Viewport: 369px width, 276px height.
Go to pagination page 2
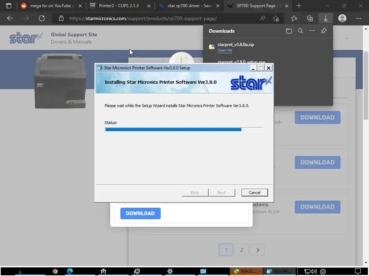242,250
